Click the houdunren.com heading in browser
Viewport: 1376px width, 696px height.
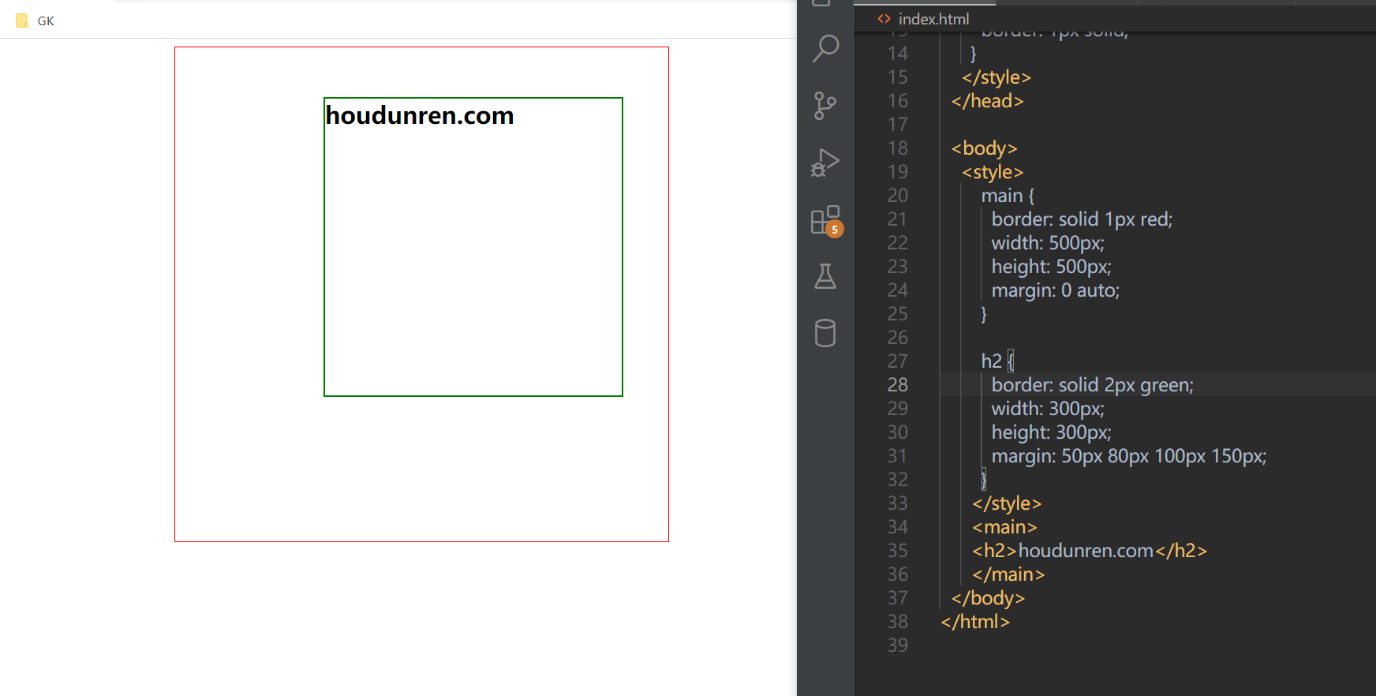[x=420, y=116]
